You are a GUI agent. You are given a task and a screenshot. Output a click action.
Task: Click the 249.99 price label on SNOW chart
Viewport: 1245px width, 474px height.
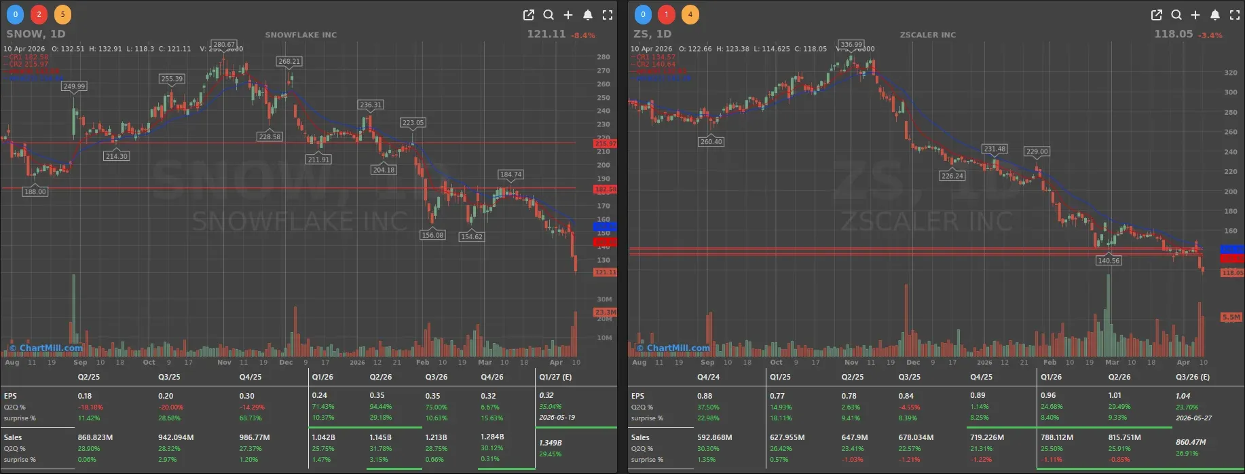(x=74, y=86)
